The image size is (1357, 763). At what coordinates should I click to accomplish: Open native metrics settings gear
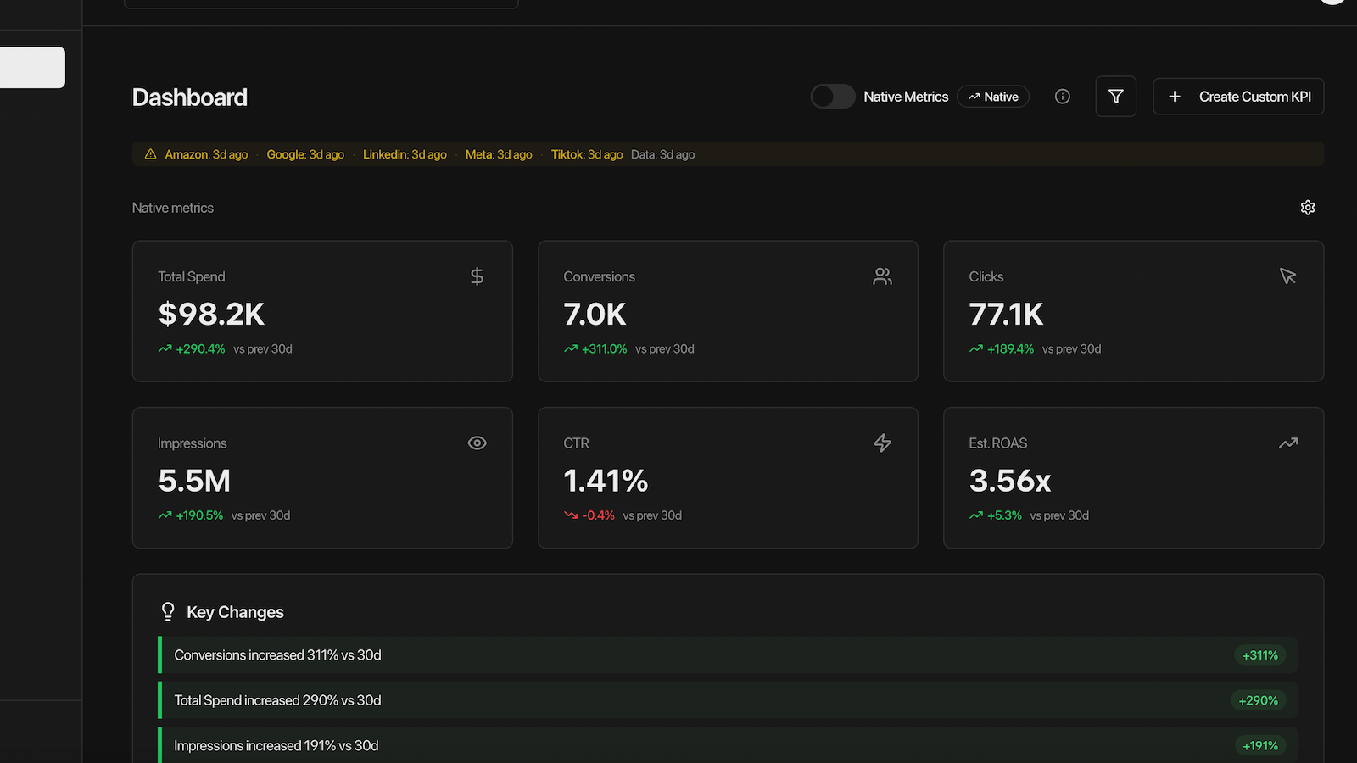tap(1308, 208)
